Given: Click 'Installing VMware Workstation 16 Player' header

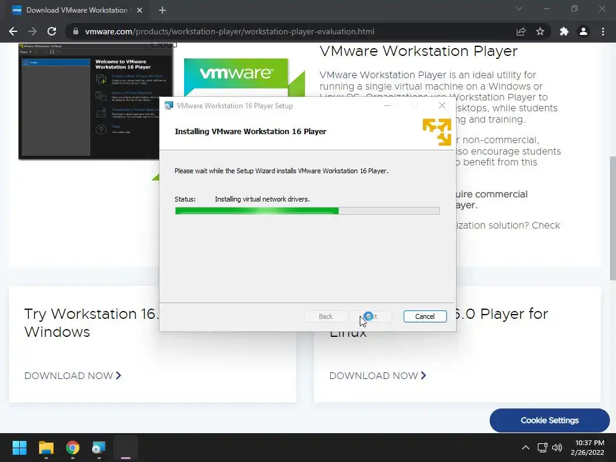Looking at the screenshot, I should tap(250, 132).
